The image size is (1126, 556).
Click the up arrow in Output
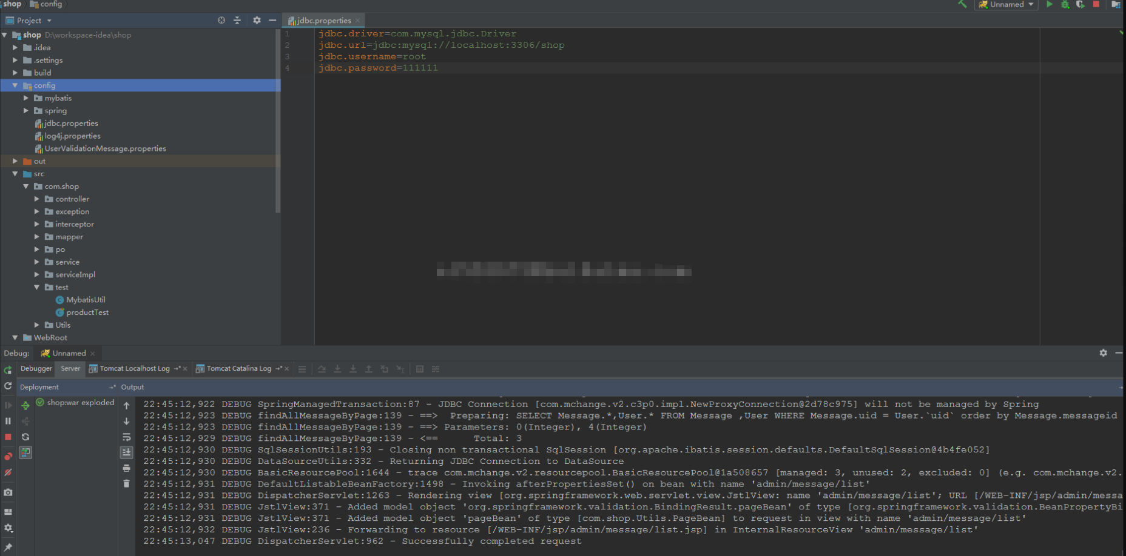(126, 406)
